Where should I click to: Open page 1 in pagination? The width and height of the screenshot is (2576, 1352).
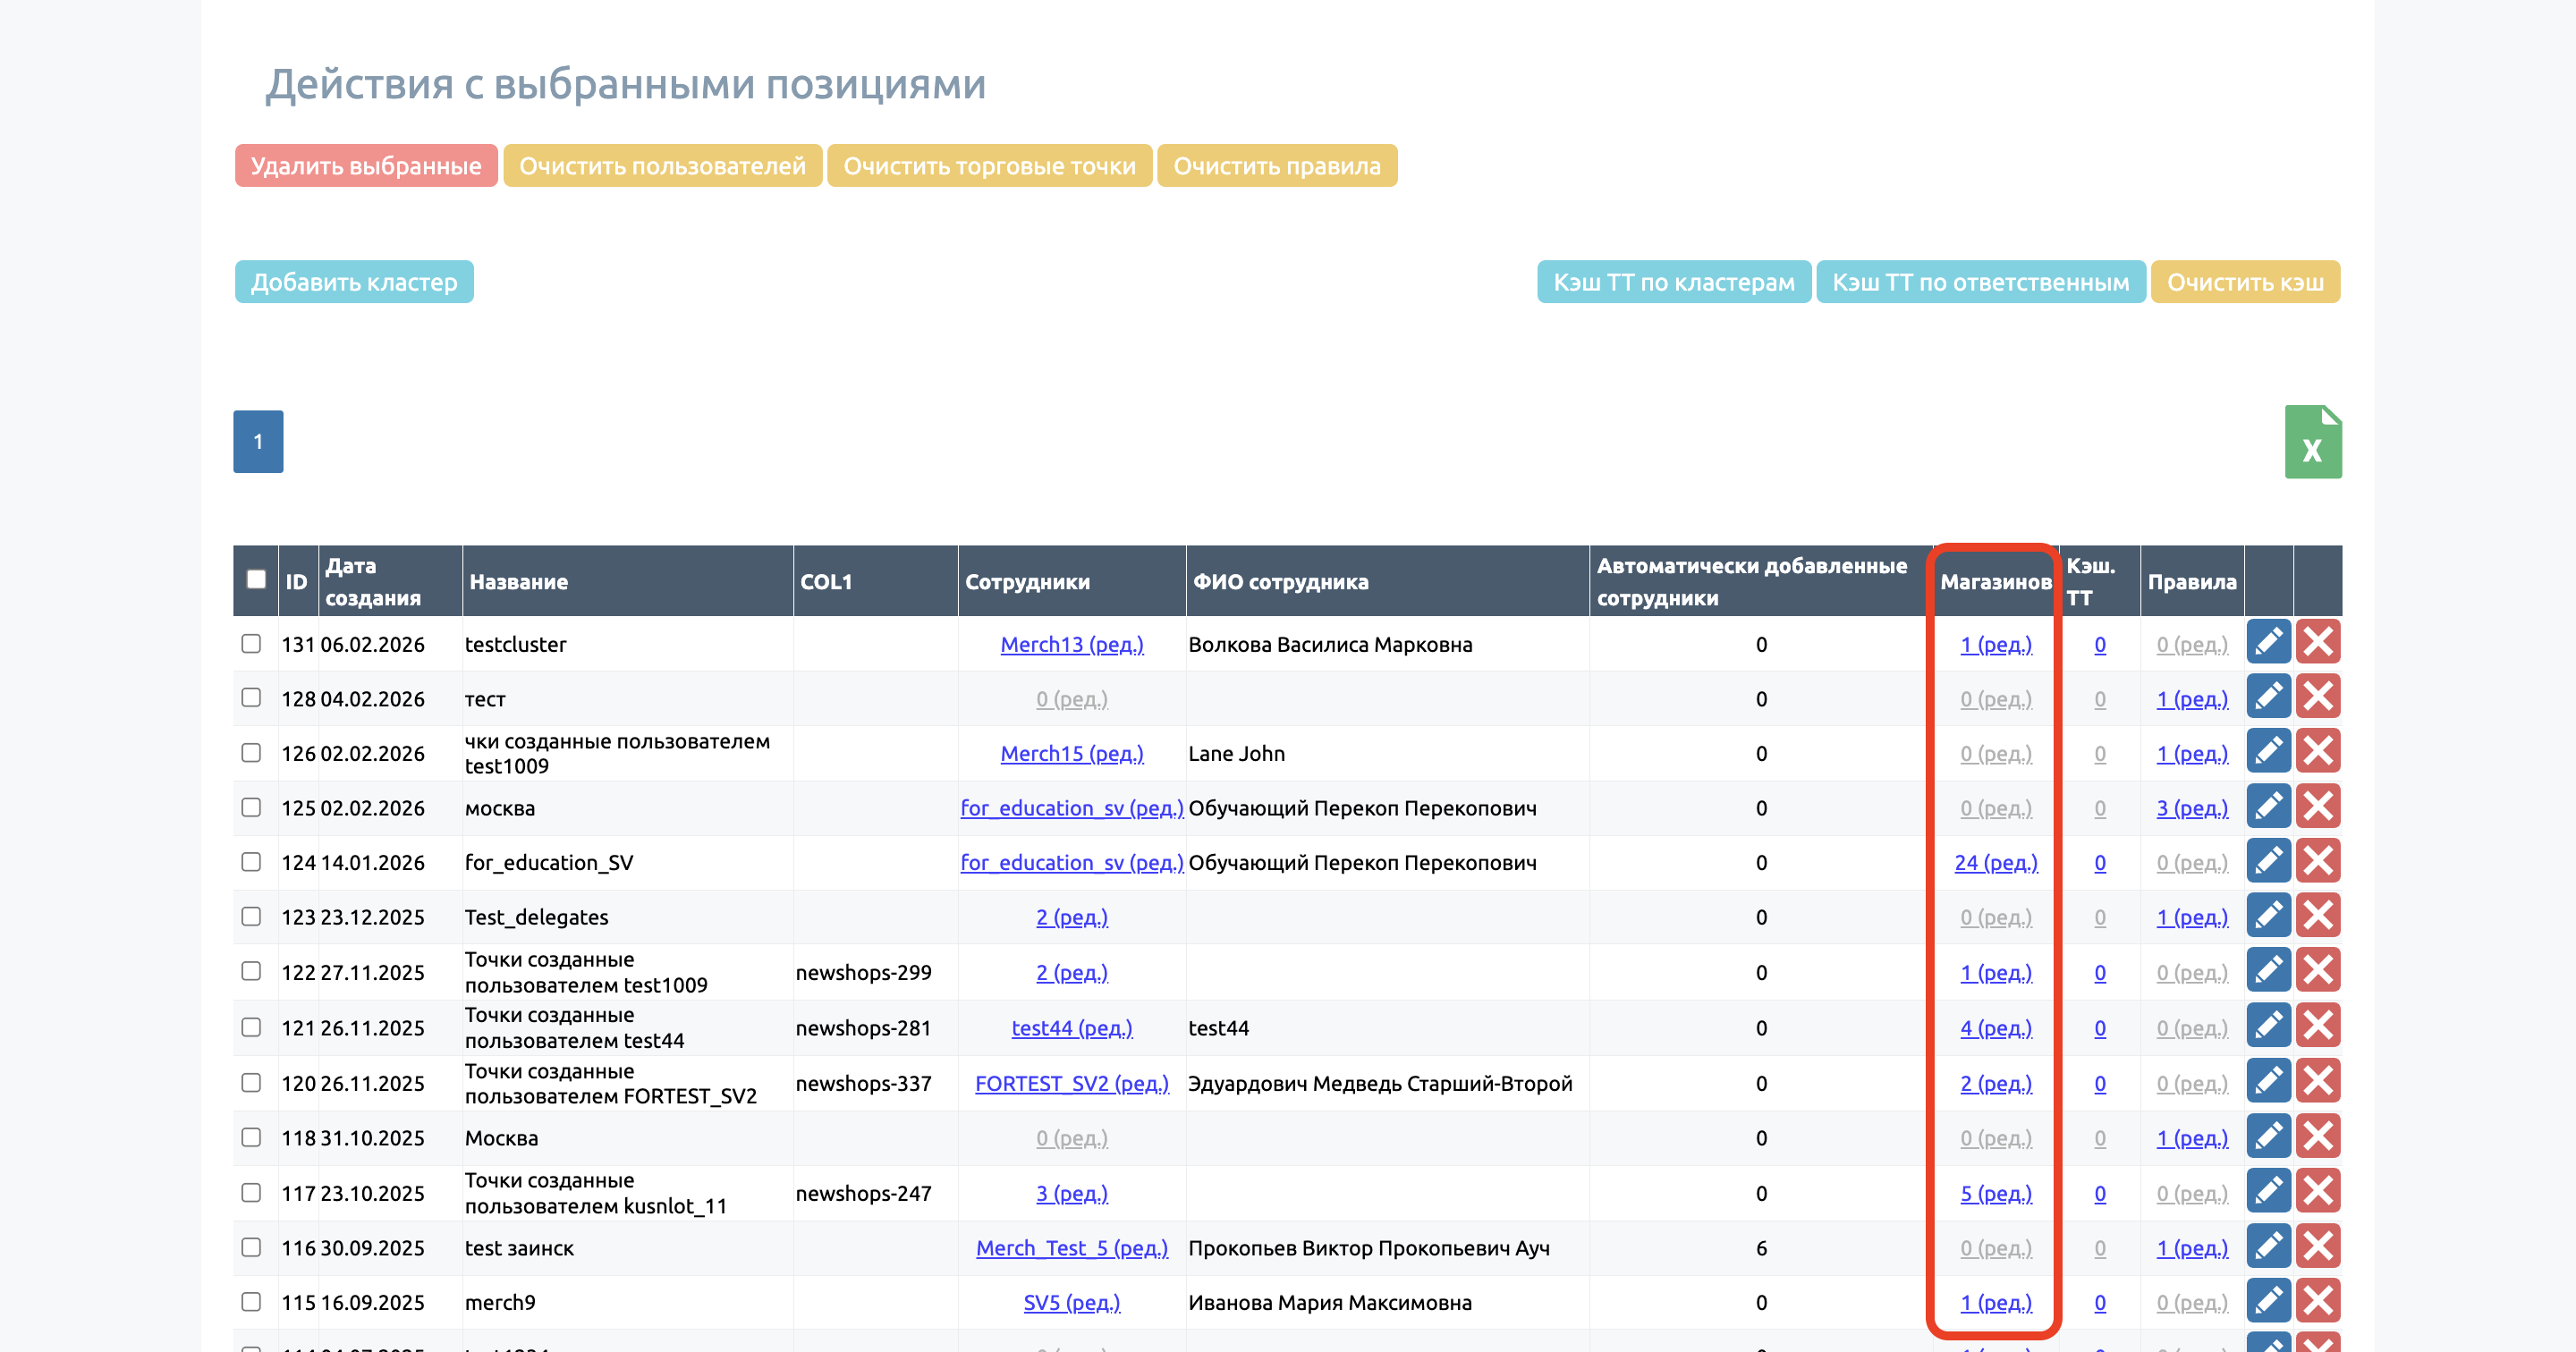[x=258, y=441]
